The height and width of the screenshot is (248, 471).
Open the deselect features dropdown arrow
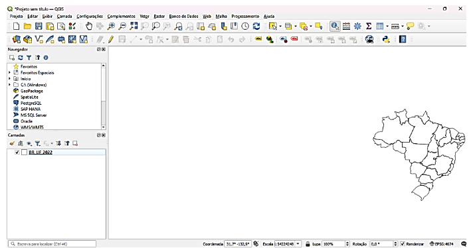pyautogui.click(x=311, y=27)
